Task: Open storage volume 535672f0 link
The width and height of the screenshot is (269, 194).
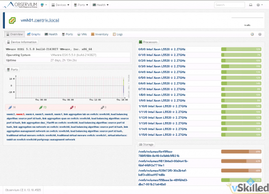Action: (162, 173)
